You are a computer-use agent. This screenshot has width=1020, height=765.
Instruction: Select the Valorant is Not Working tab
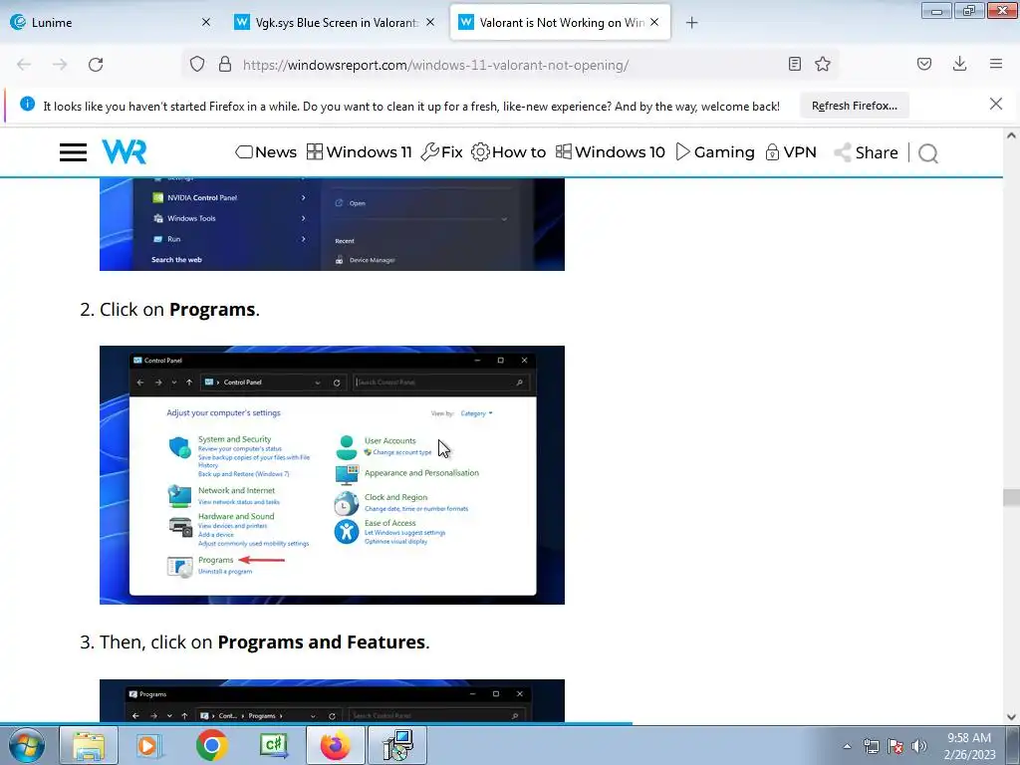560,22
